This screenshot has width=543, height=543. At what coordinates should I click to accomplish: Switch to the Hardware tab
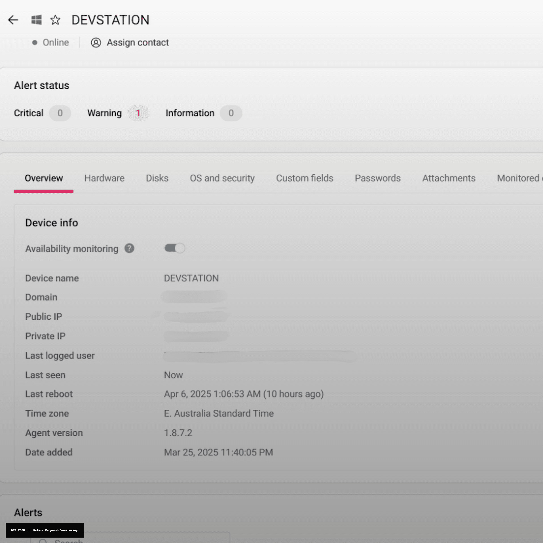[104, 178]
